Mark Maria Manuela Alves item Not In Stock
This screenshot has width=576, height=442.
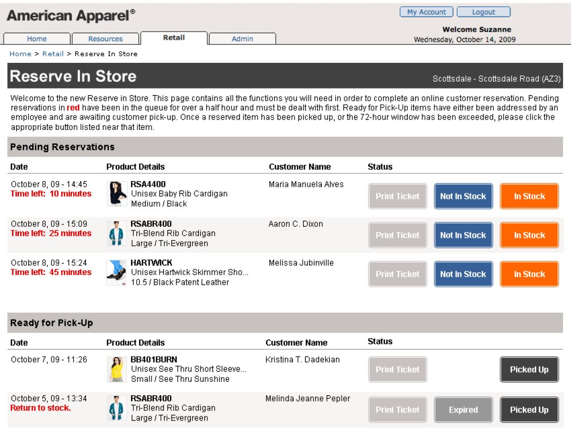(463, 197)
